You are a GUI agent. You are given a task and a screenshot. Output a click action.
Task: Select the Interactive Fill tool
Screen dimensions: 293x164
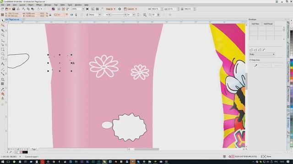[3, 94]
